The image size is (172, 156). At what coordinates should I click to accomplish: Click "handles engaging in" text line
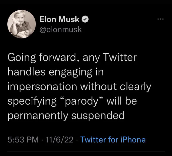[56, 72]
